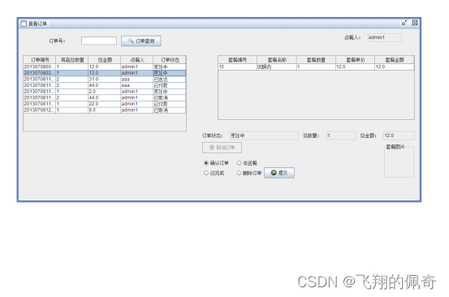Click the 订单状态 text field showing 烹饪中
449x297 pixels.
[264, 136]
